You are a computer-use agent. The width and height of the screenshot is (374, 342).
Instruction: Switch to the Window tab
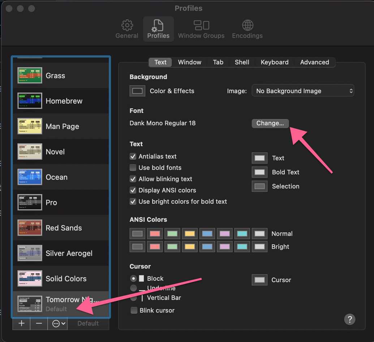[190, 62]
